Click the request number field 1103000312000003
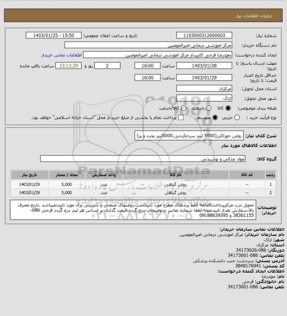Viewport: 287px width, 316px height. click(x=204, y=36)
